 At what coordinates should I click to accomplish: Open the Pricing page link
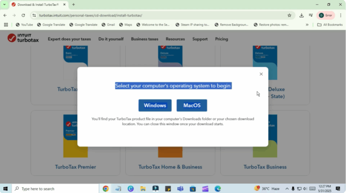pos(221,39)
